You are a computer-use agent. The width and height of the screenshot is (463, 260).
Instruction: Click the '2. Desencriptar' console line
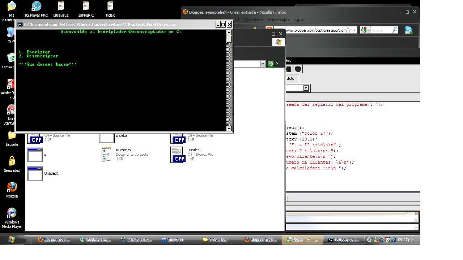38,56
